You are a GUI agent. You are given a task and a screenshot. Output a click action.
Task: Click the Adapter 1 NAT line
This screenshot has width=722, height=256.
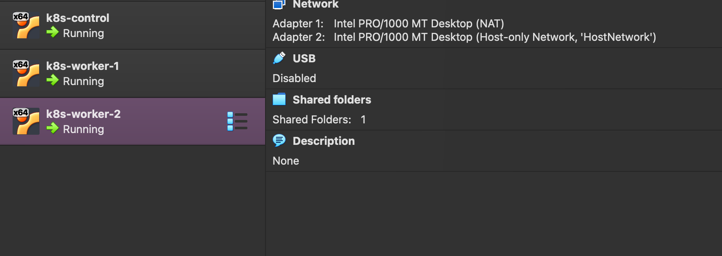click(388, 24)
